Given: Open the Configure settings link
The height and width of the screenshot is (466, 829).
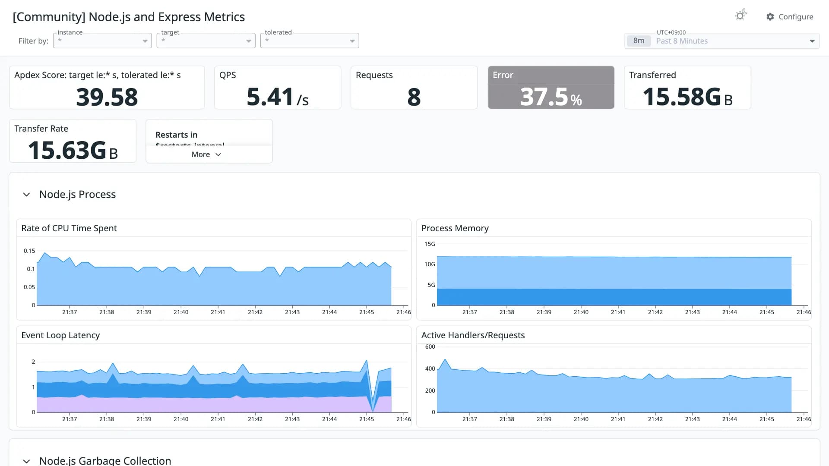Looking at the screenshot, I should coord(790,17).
